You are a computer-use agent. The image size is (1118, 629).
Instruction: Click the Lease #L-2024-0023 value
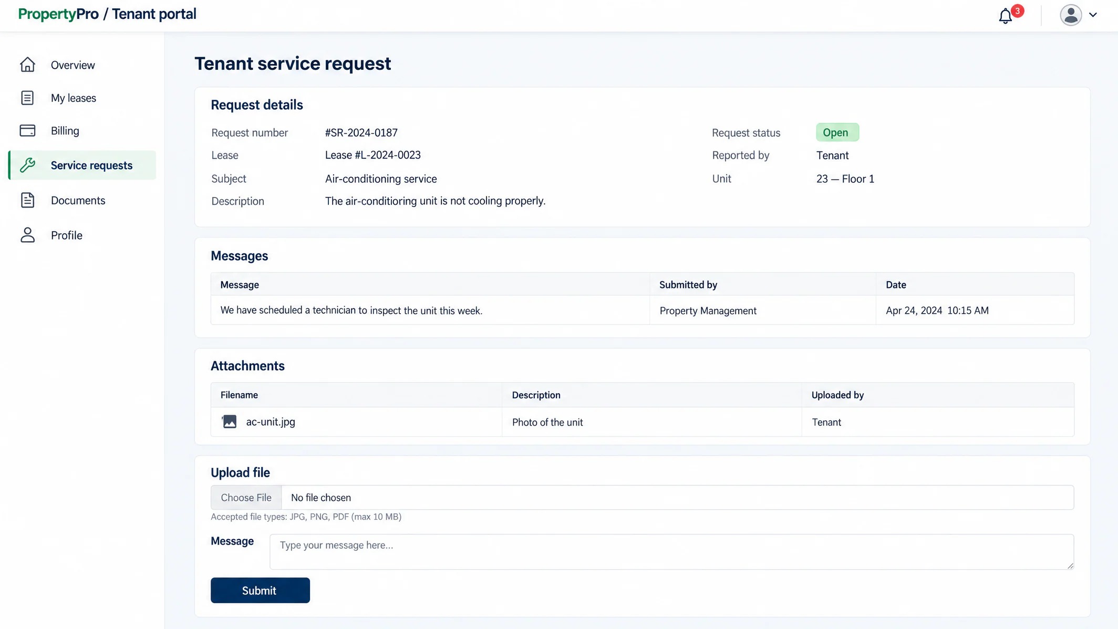pos(372,155)
